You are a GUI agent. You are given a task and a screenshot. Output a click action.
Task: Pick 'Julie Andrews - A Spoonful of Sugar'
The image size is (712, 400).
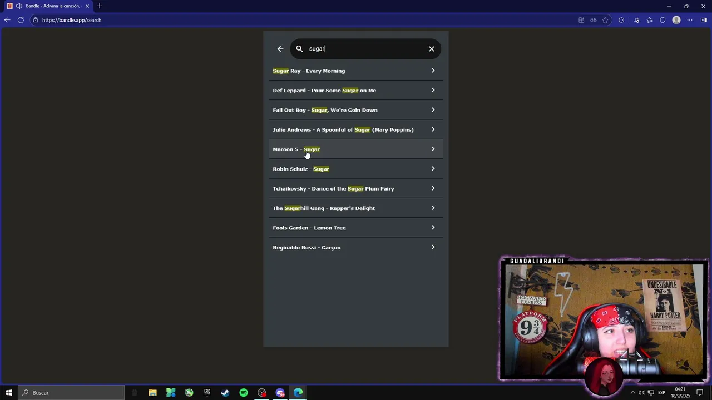tap(356, 129)
